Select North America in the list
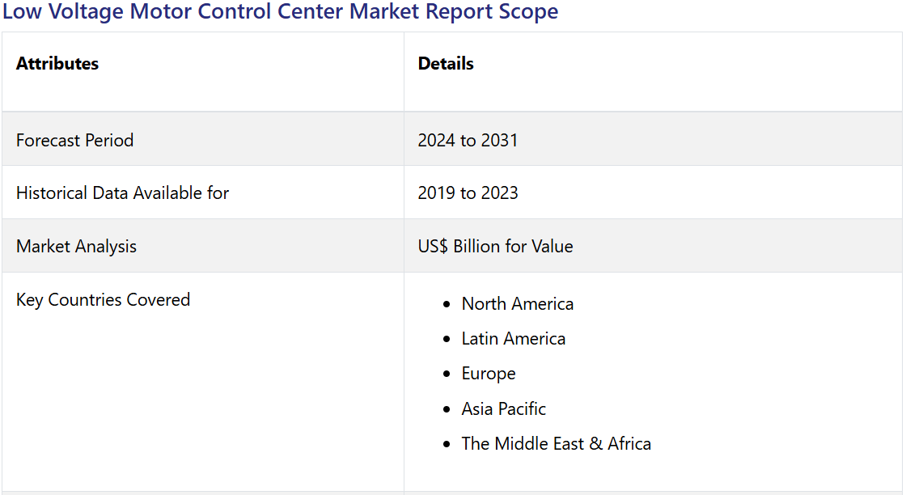This screenshot has height=495, width=906. click(517, 304)
